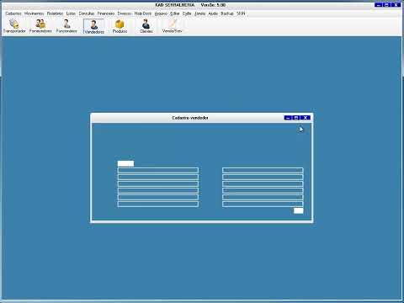Open the Venda/Serv toolbar icon
Image resolution: width=404 pixels, height=303 pixels.
click(x=172, y=26)
